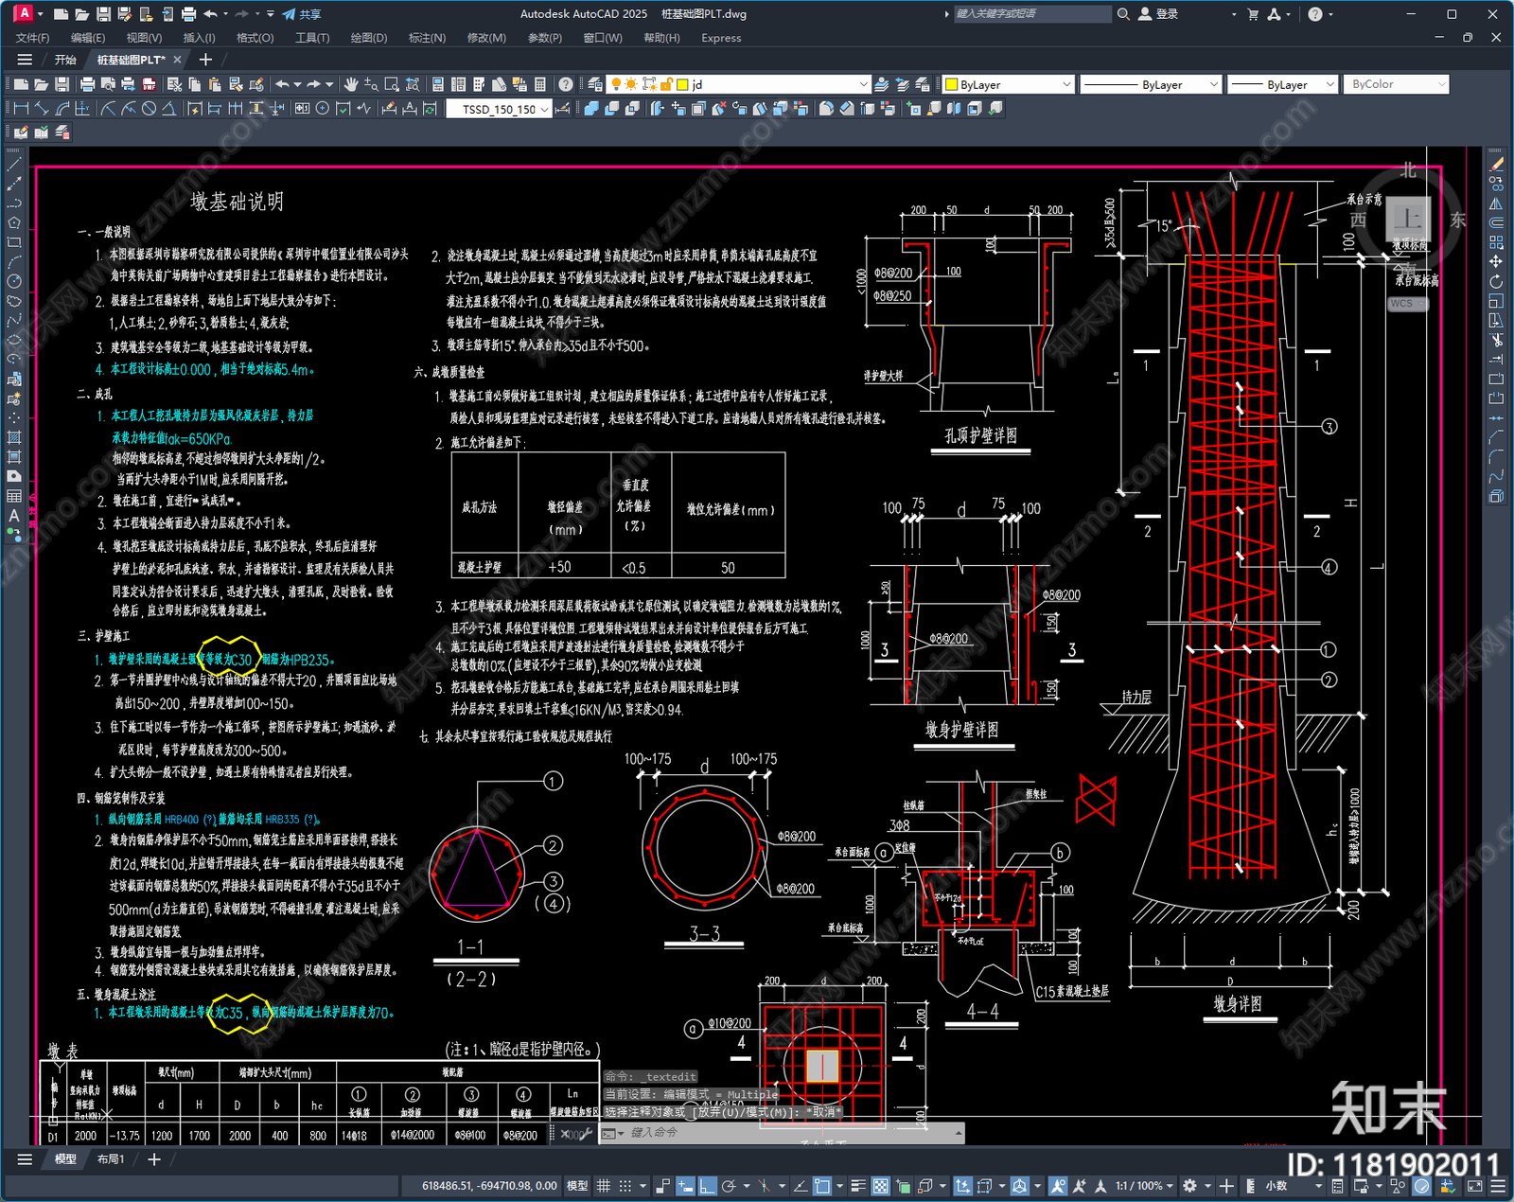Select the Multiline Text A tool
The height and width of the screenshot is (1202, 1514).
click(x=14, y=515)
